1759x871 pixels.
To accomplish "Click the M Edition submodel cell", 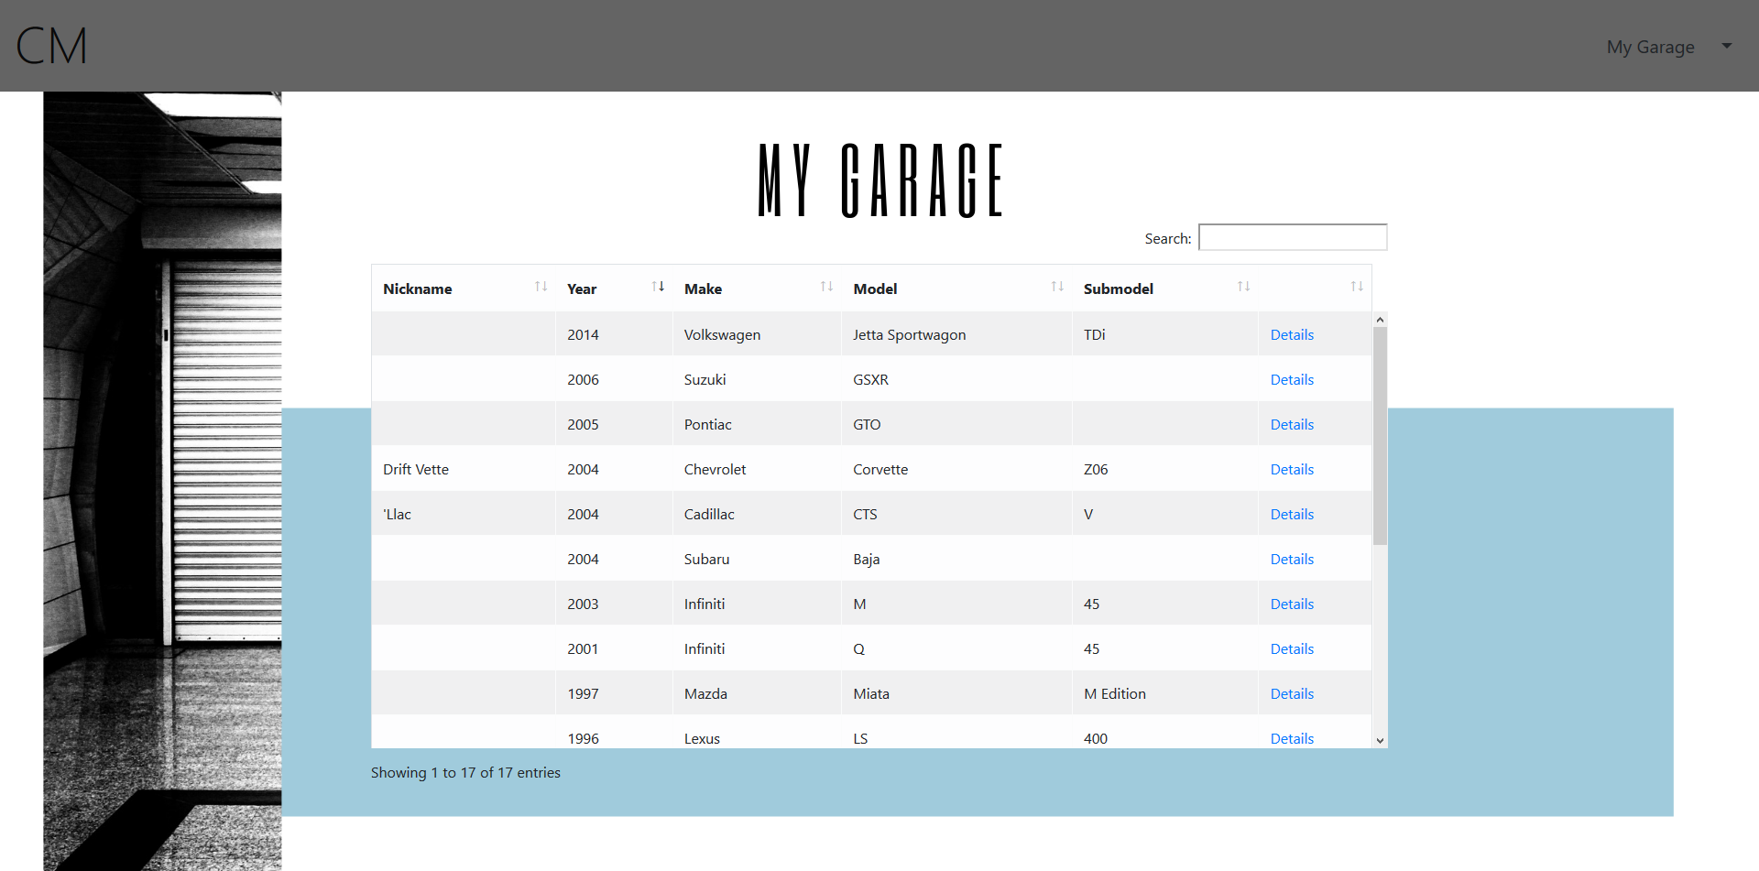I will coord(1165,693).
